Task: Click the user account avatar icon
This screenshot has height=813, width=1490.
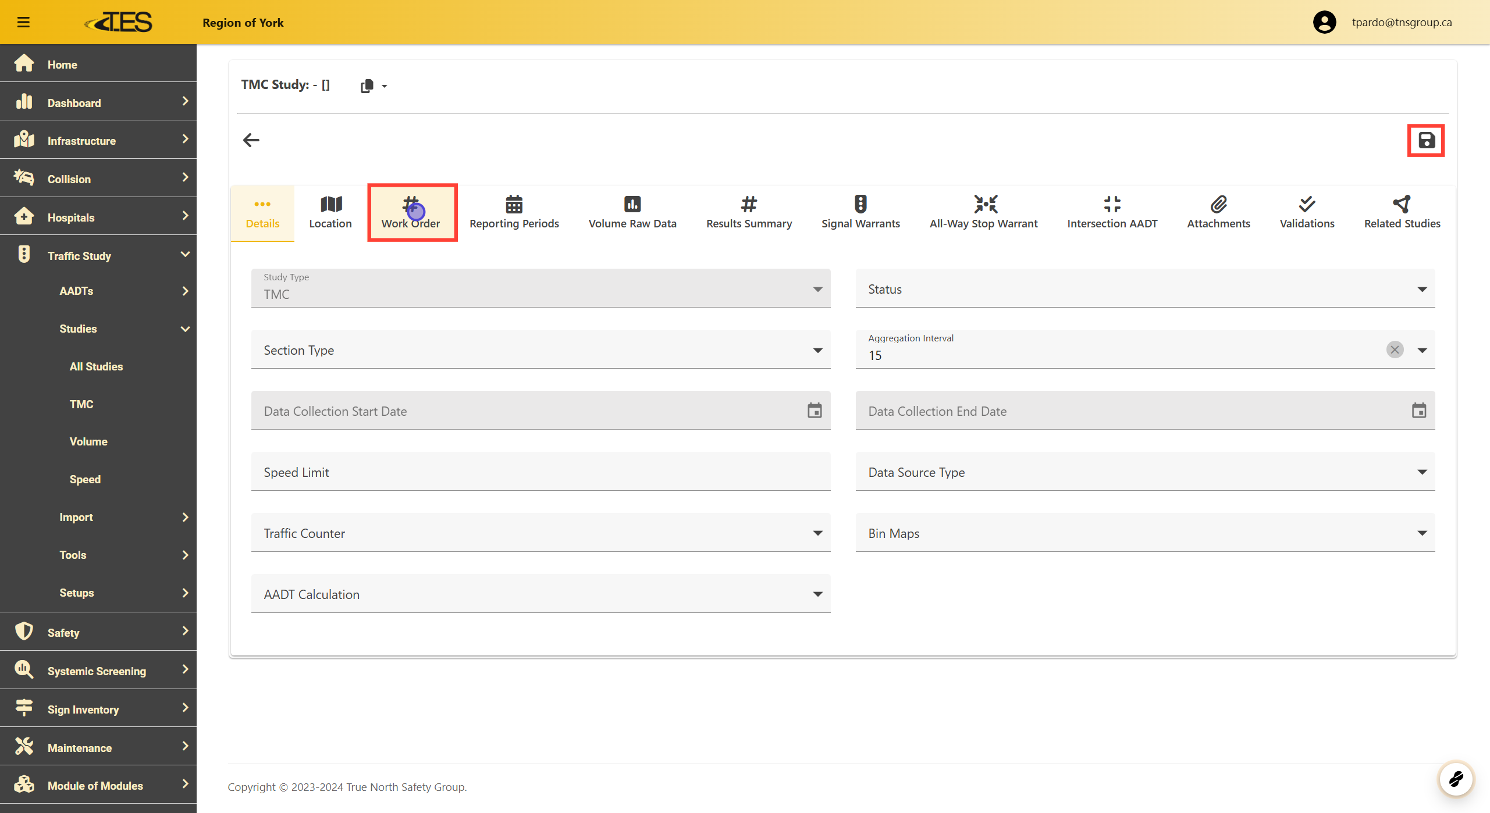Action: (1324, 22)
